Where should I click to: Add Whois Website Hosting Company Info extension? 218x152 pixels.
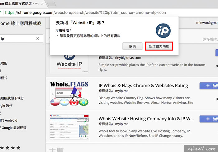[209, 119]
